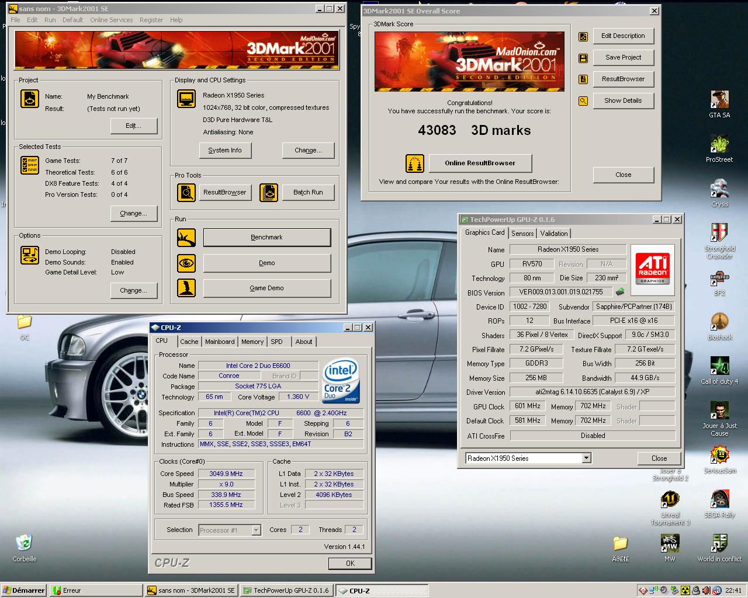
Task: Switch to the SPD tab in CPU-Z
Action: tap(276, 342)
